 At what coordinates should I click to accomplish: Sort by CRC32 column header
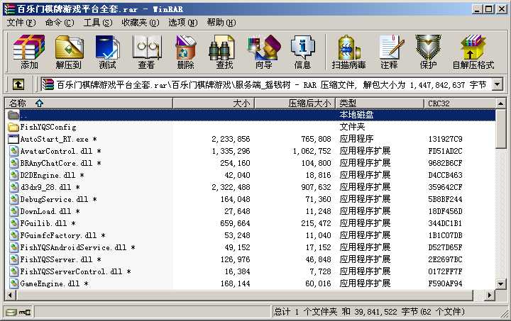(459, 103)
